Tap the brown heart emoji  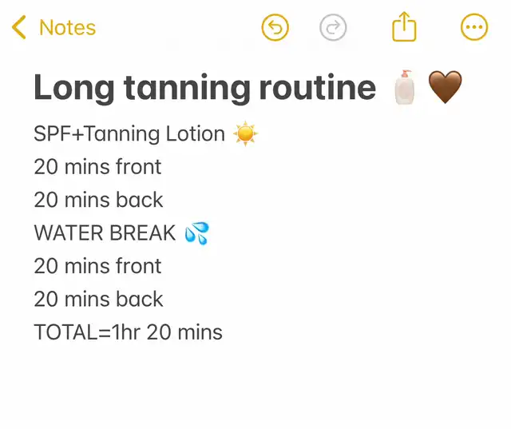click(446, 87)
